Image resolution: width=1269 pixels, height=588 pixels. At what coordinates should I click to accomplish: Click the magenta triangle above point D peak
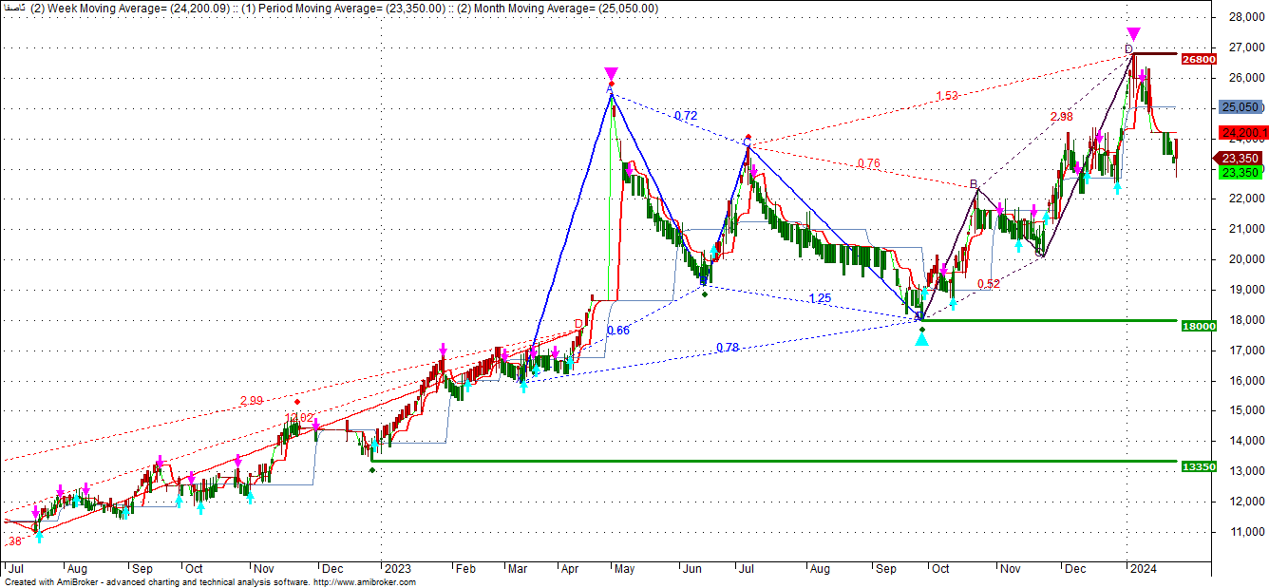(1133, 34)
